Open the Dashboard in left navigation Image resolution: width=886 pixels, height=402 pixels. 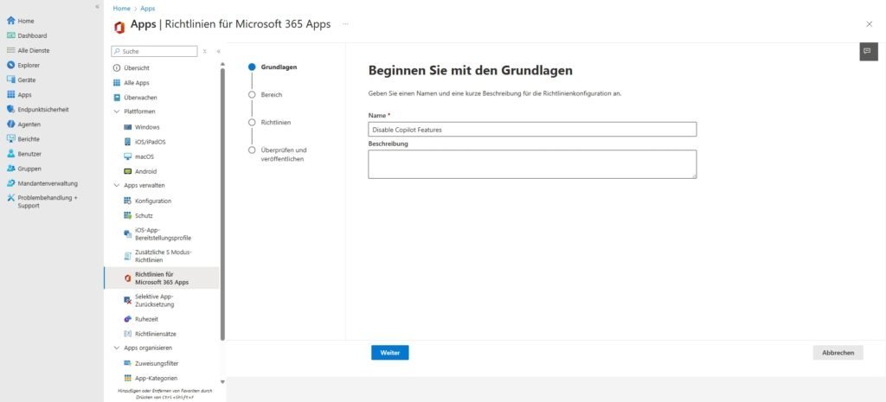[32, 35]
